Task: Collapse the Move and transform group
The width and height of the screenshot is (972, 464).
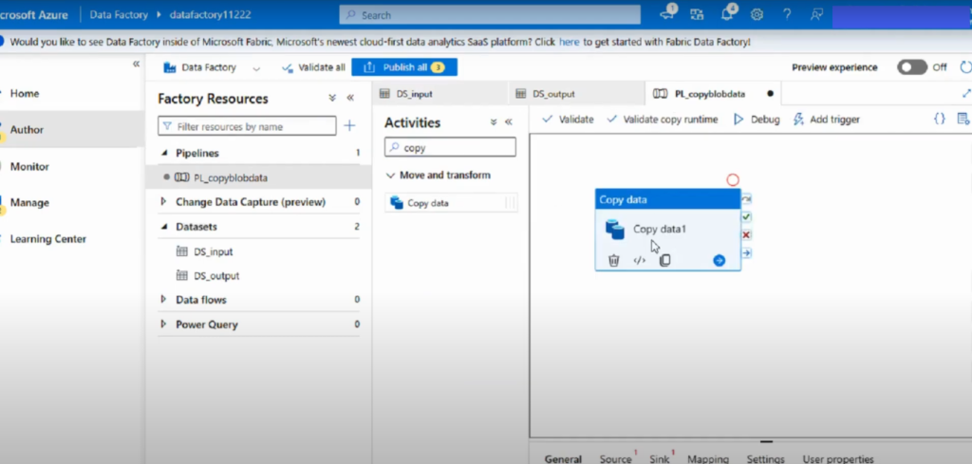Action: 390,176
